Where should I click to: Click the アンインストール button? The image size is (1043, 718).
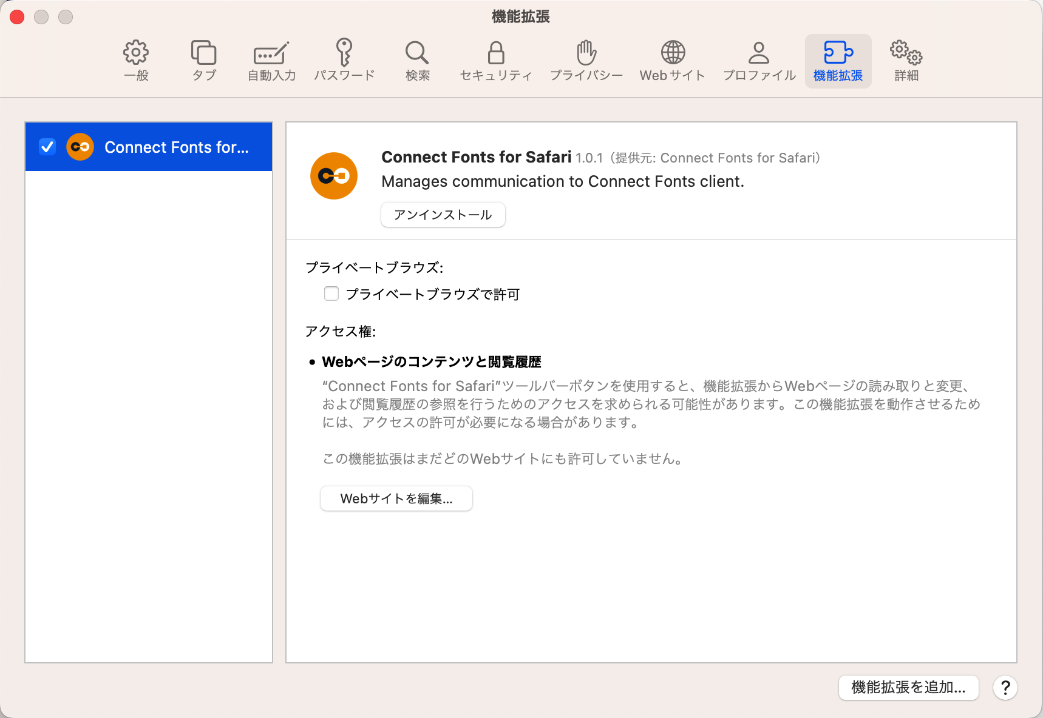(443, 215)
